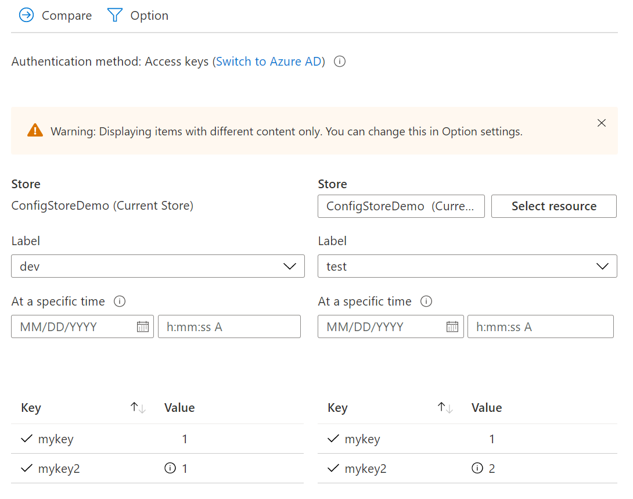Click the info icon beside right At a specific time
The image size is (633, 499).
tap(426, 301)
